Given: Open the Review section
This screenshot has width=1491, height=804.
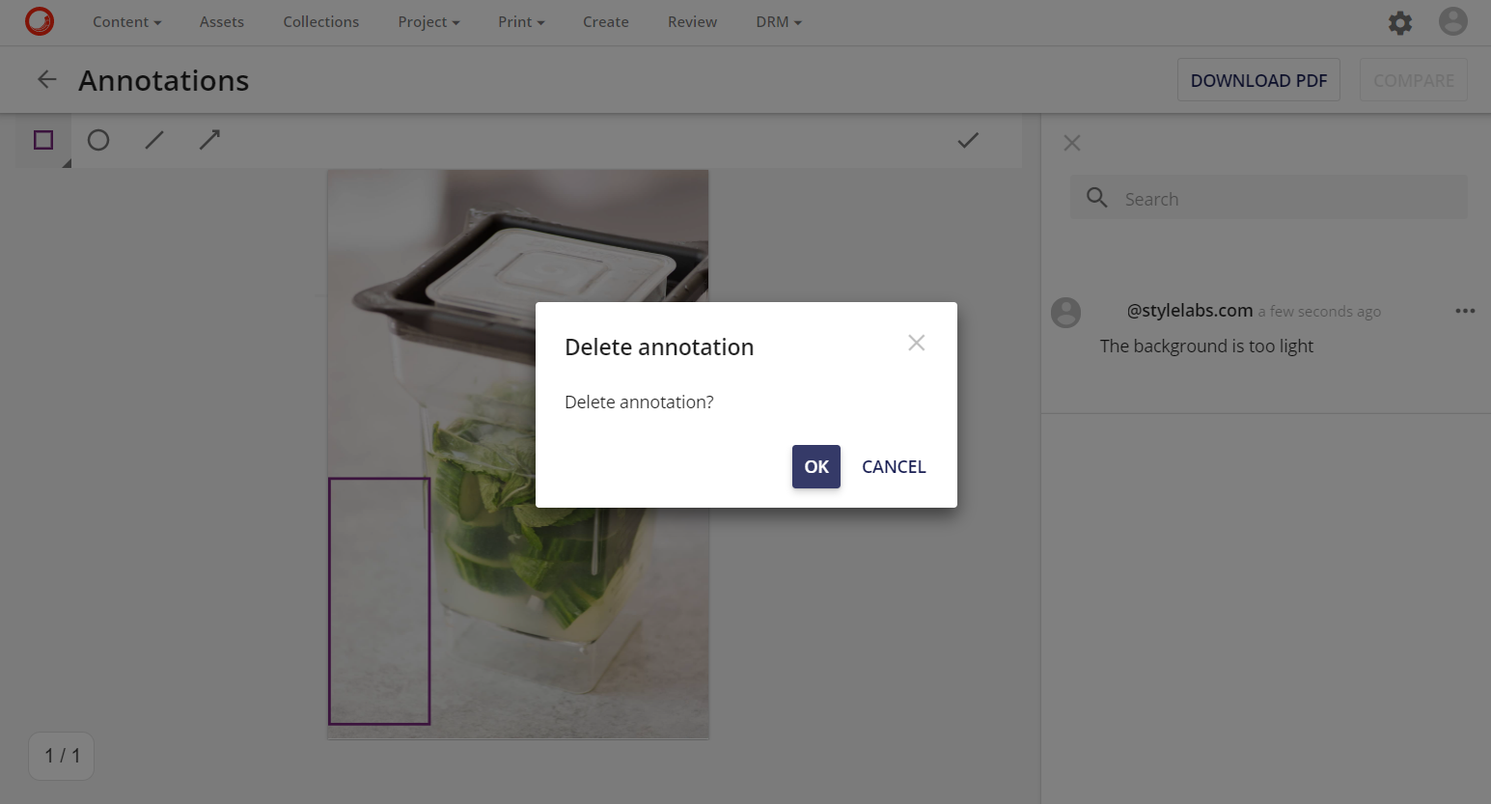Looking at the screenshot, I should click(x=692, y=21).
